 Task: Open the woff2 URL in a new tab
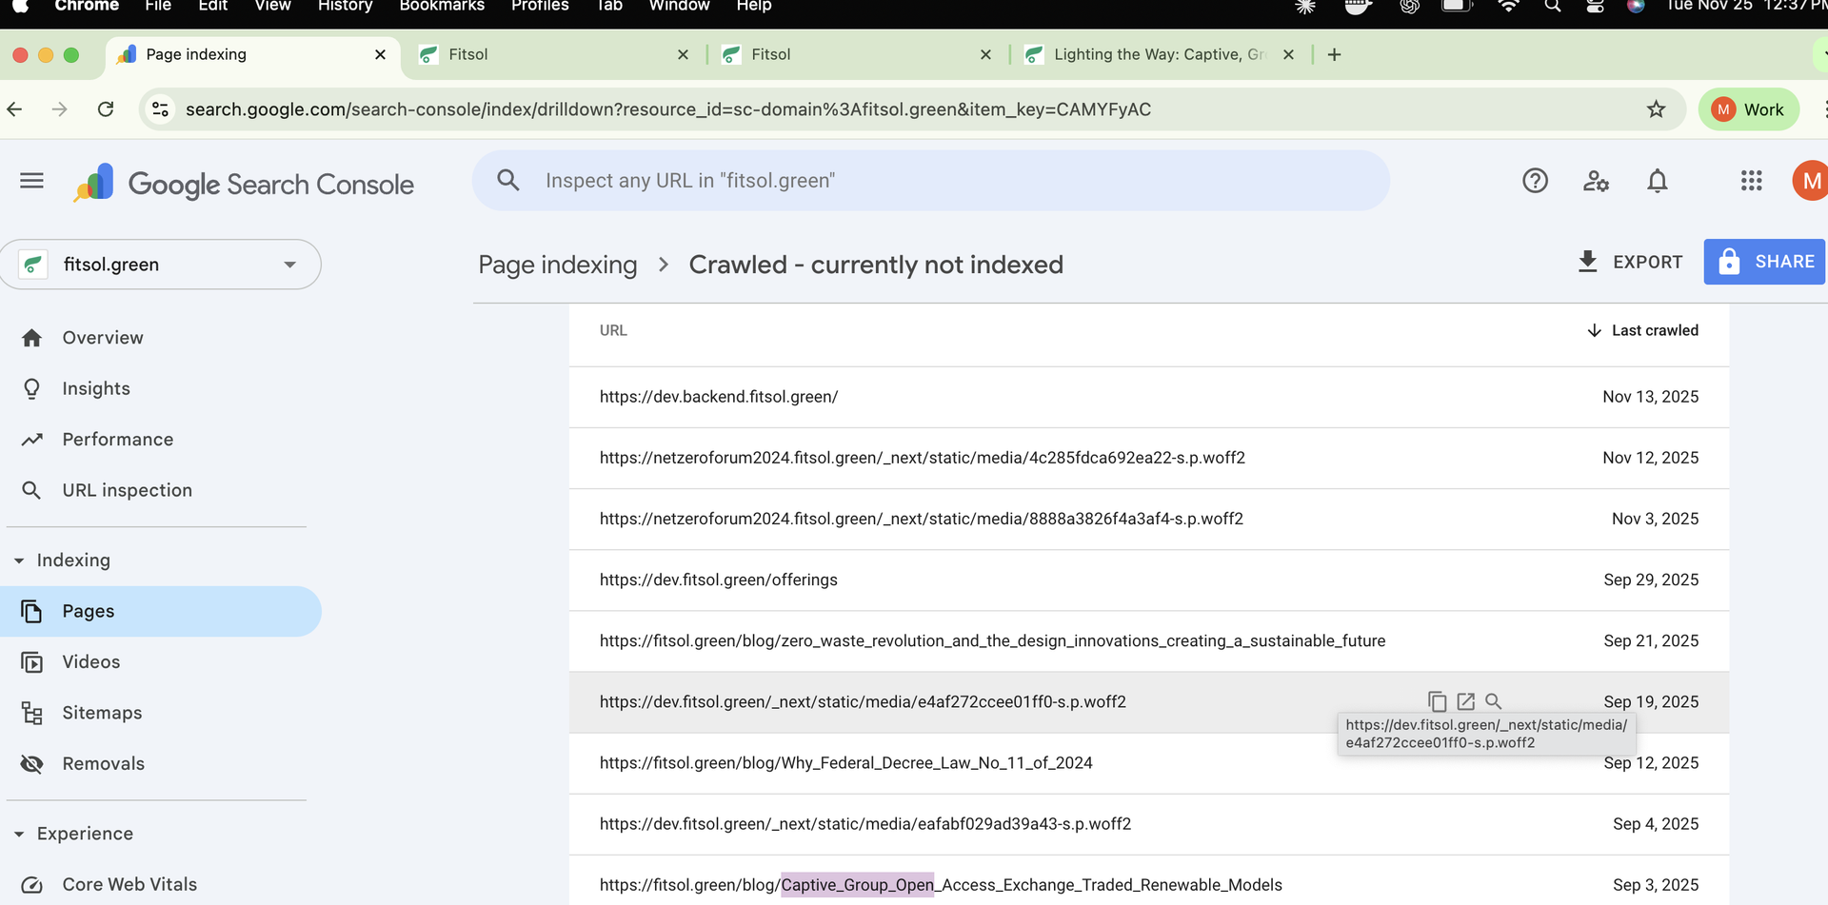pyautogui.click(x=1466, y=700)
